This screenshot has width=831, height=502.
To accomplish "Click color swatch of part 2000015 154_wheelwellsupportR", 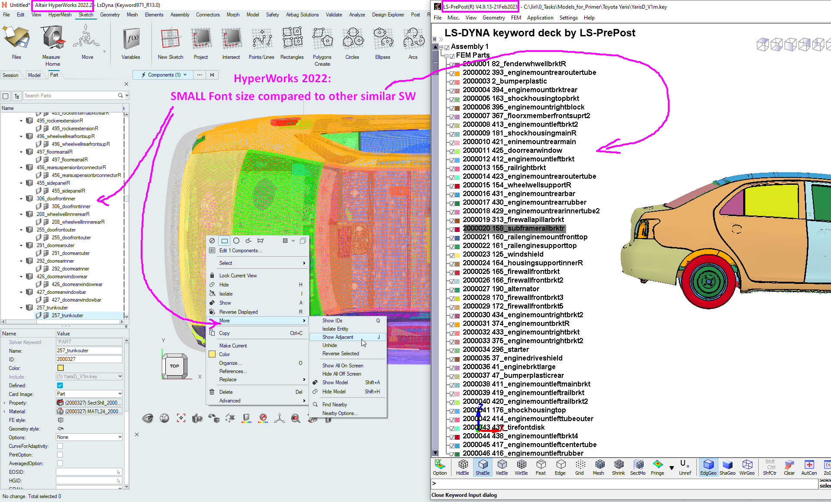I will [x=457, y=186].
